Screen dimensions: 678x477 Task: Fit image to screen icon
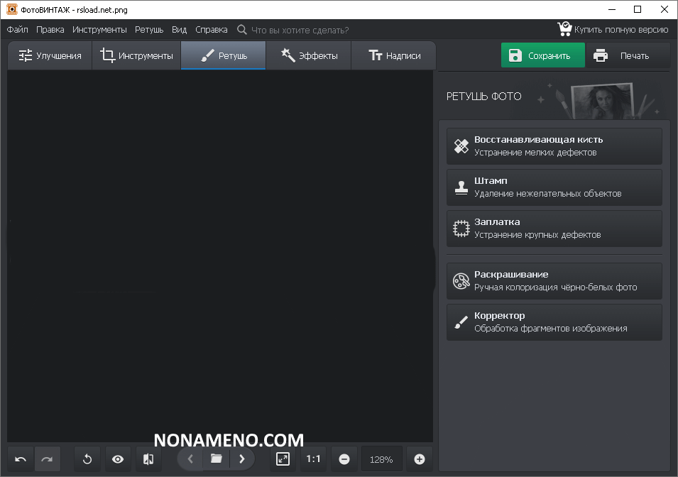click(x=283, y=459)
